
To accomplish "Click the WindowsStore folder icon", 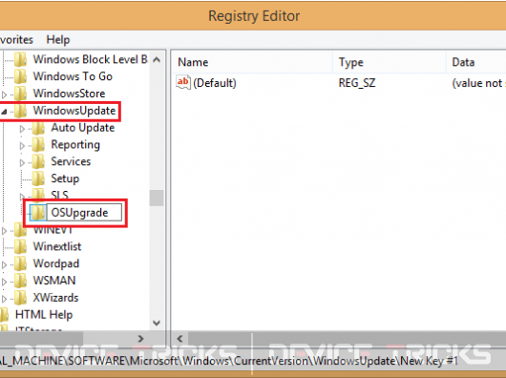I will (21, 94).
